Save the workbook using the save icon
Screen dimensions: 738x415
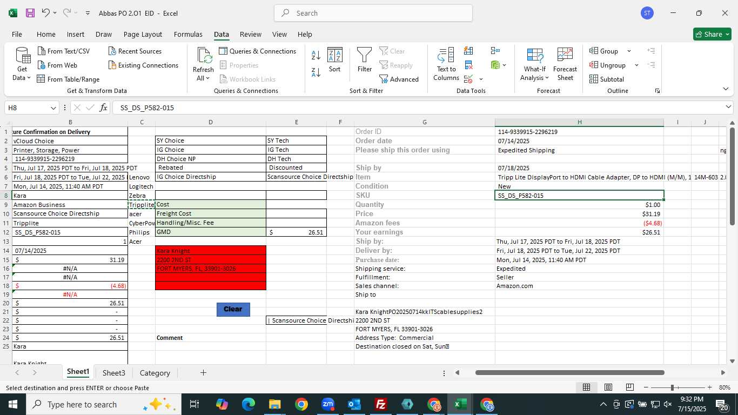pos(30,13)
